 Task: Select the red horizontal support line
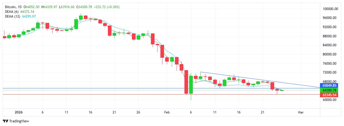tap(112, 94)
